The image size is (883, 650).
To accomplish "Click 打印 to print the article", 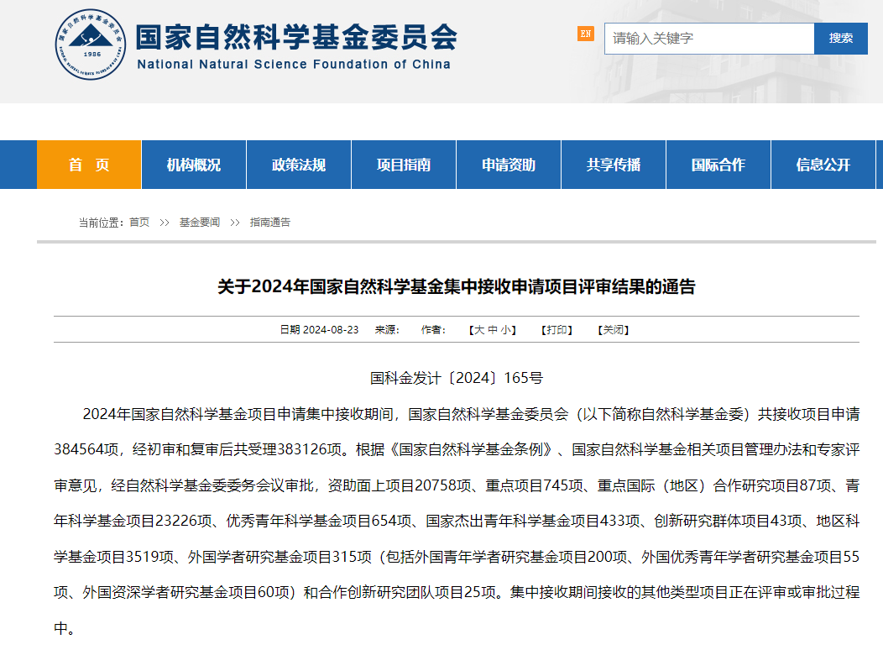I will [x=558, y=329].
